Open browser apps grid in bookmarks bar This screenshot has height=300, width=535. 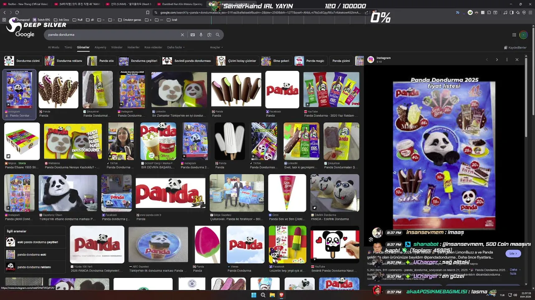coord(5,20)
